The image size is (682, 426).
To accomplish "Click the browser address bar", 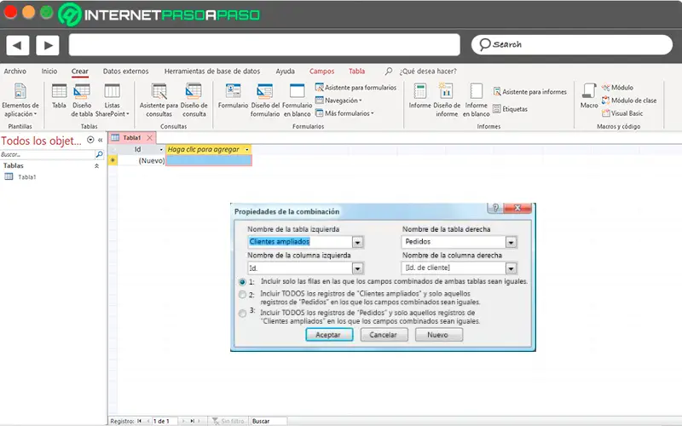I will [x=264, y=45].
